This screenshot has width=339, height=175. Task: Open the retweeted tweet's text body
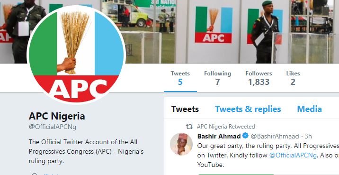click(268, 156)
